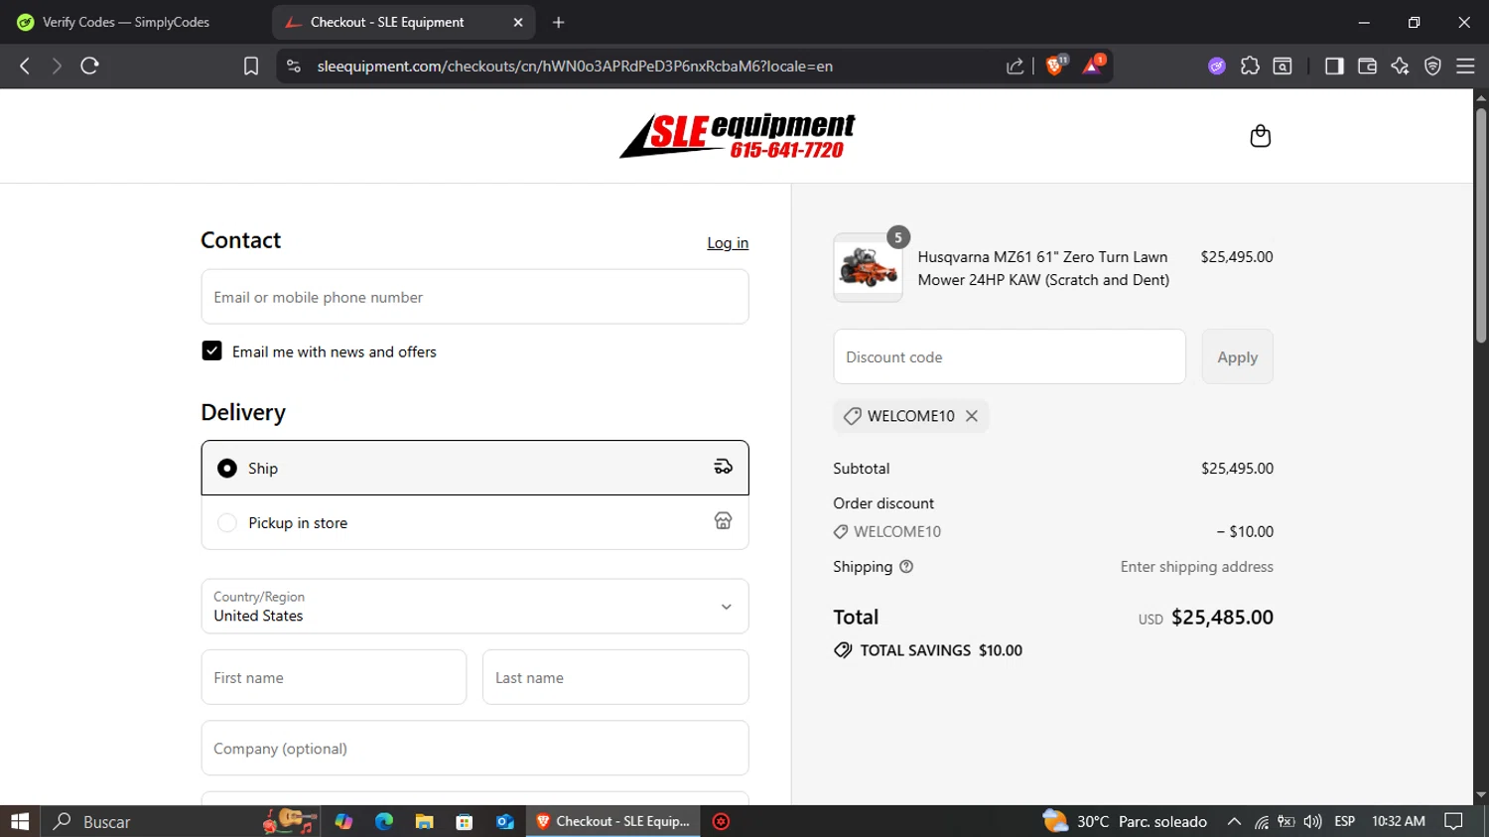Bookmark this page icon
Image resolution: width=1489 pixels, height=837 pixels.
tap(251, 66)
